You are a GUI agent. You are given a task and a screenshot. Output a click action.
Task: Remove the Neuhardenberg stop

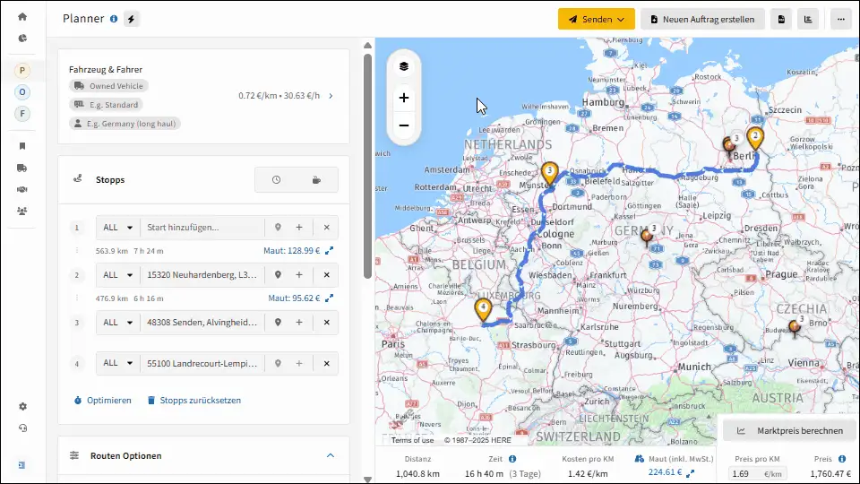click(x=326, y=275)
